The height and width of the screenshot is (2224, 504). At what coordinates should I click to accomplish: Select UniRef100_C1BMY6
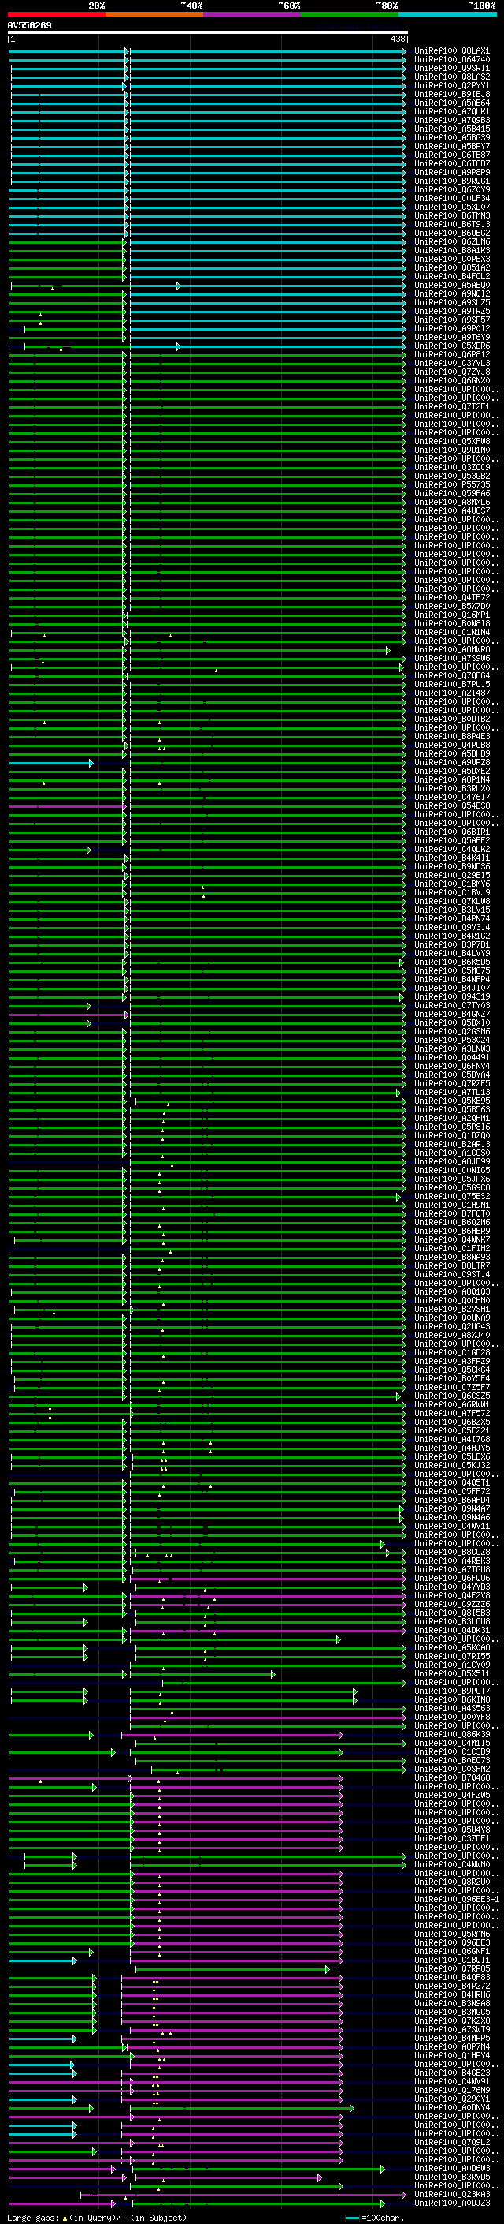[x=451, y=884]
